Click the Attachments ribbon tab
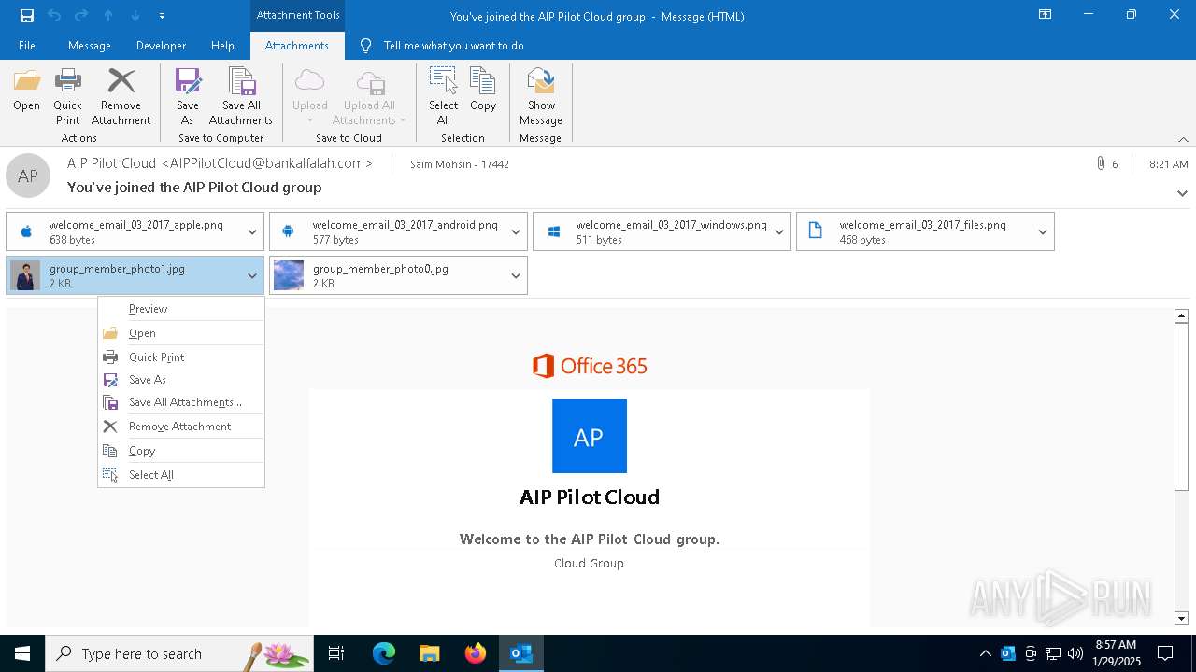Image resolution: width=1196 pixels, height=672 pixels. pyautogui.click(x=297, y=45)
